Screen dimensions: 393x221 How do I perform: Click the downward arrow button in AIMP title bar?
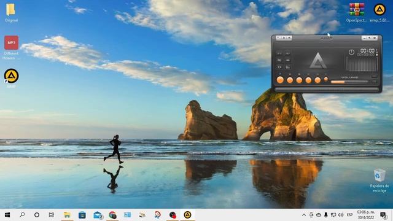pyautogui.click(x=289, y=37)
